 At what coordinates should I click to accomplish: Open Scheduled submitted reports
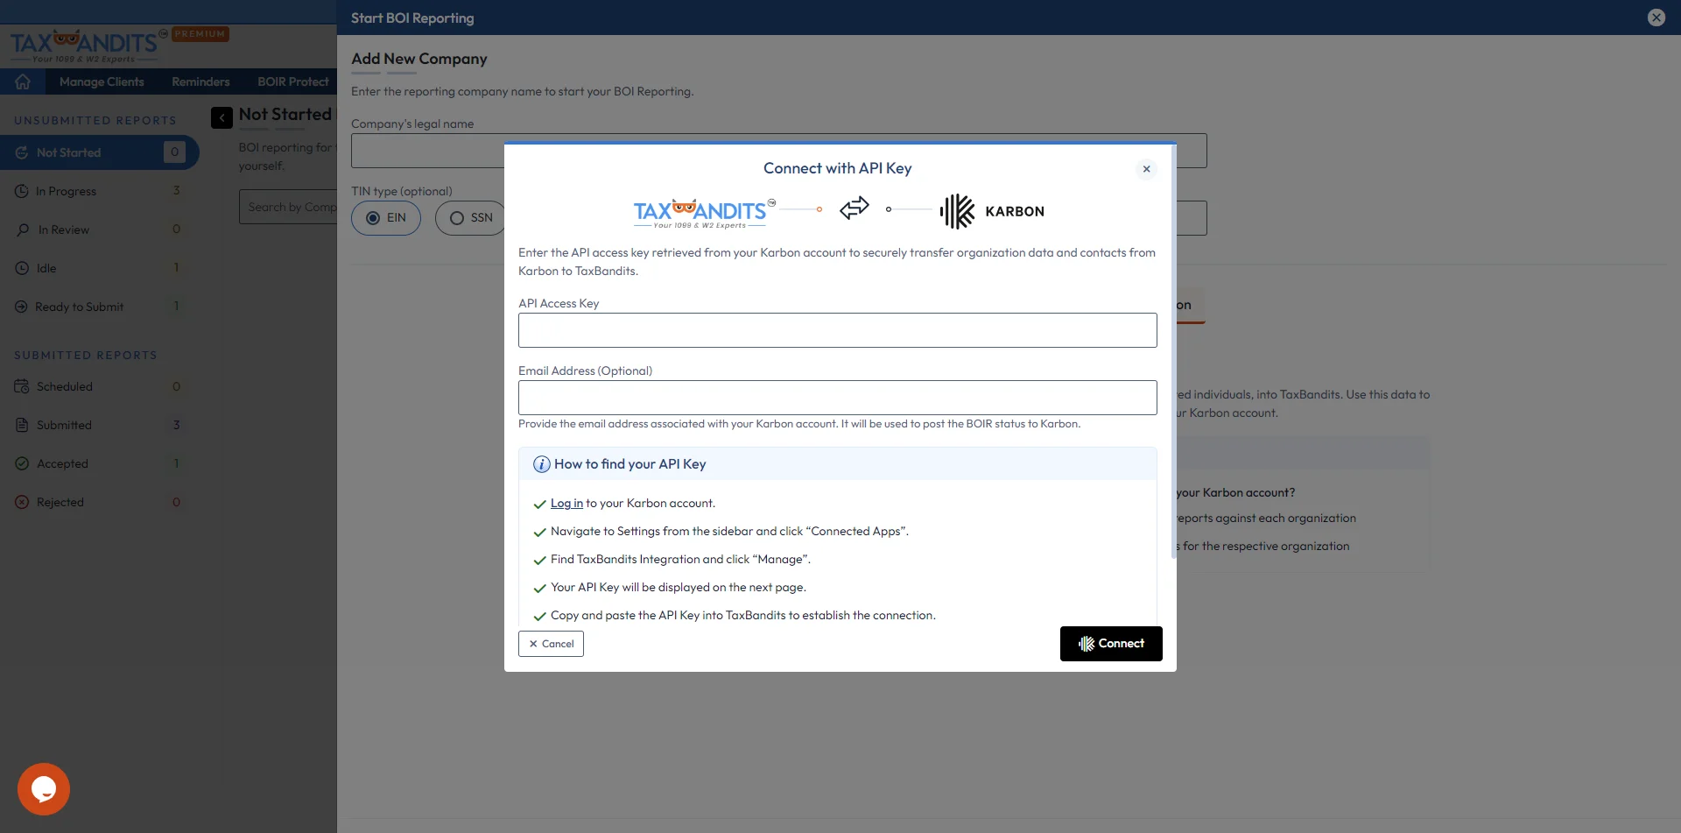click(x=99, y=386)
